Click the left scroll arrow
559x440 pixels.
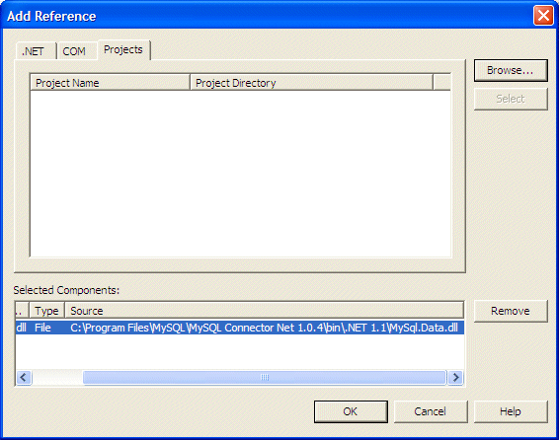pyautogui.click(x=24, y=377)
